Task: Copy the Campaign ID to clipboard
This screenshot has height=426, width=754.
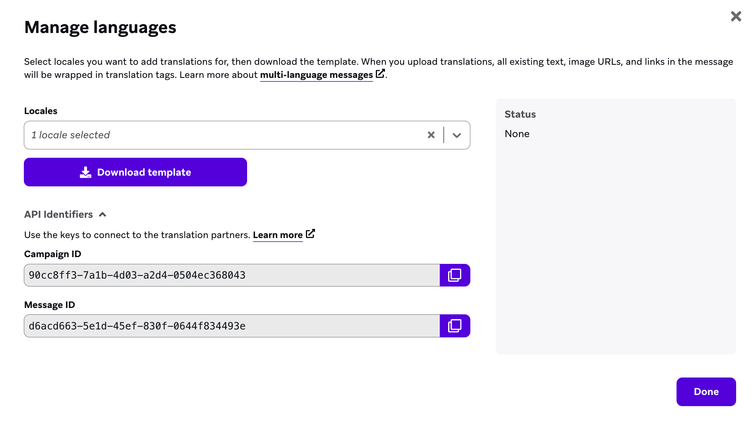Action: click(x=455, y=275)
